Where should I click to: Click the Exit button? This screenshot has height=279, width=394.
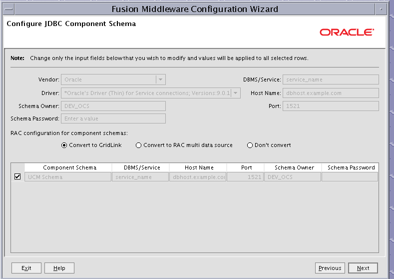pyautogui.click(x=26, y=268)
